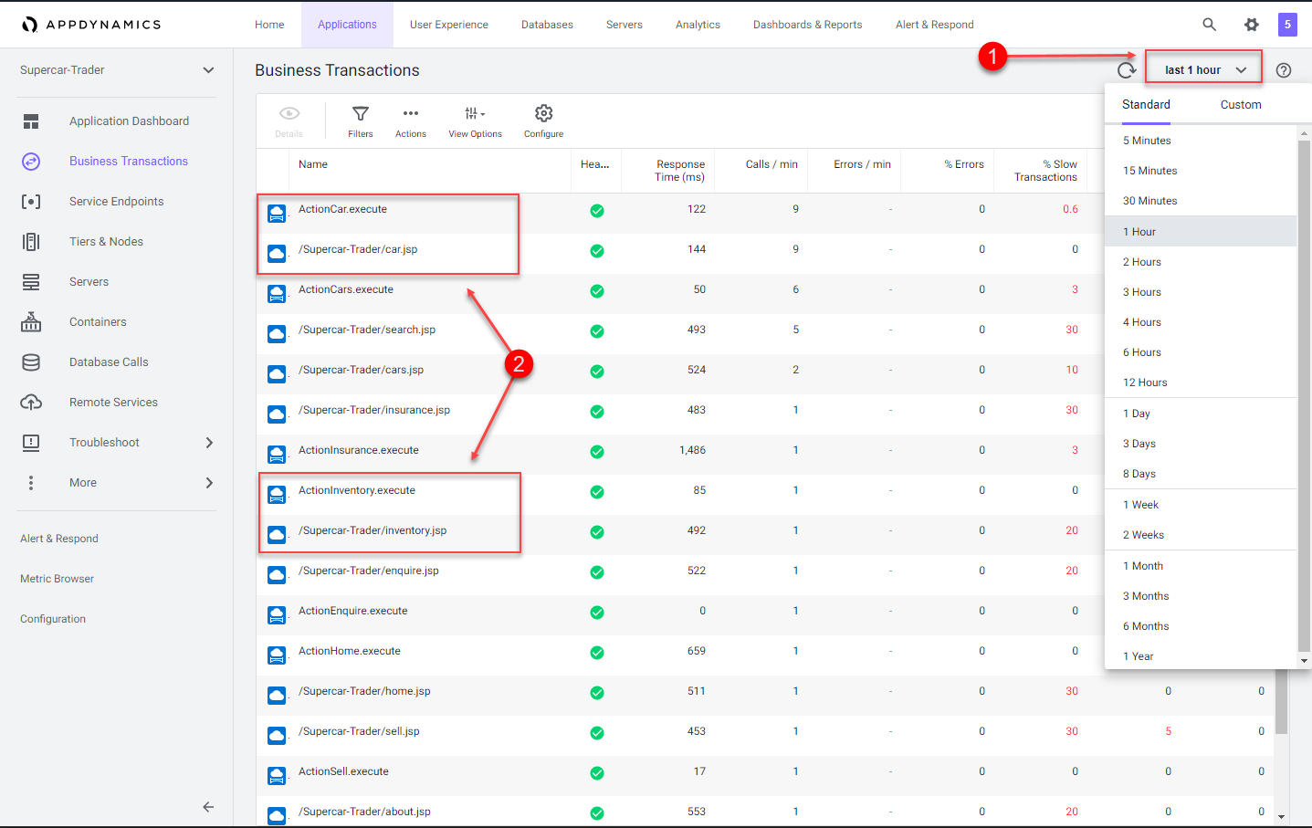Click the /Supercar-Trader/search.jsp type icon
The width and height of the screenshot is (1312, 828).
click(277, 334)
